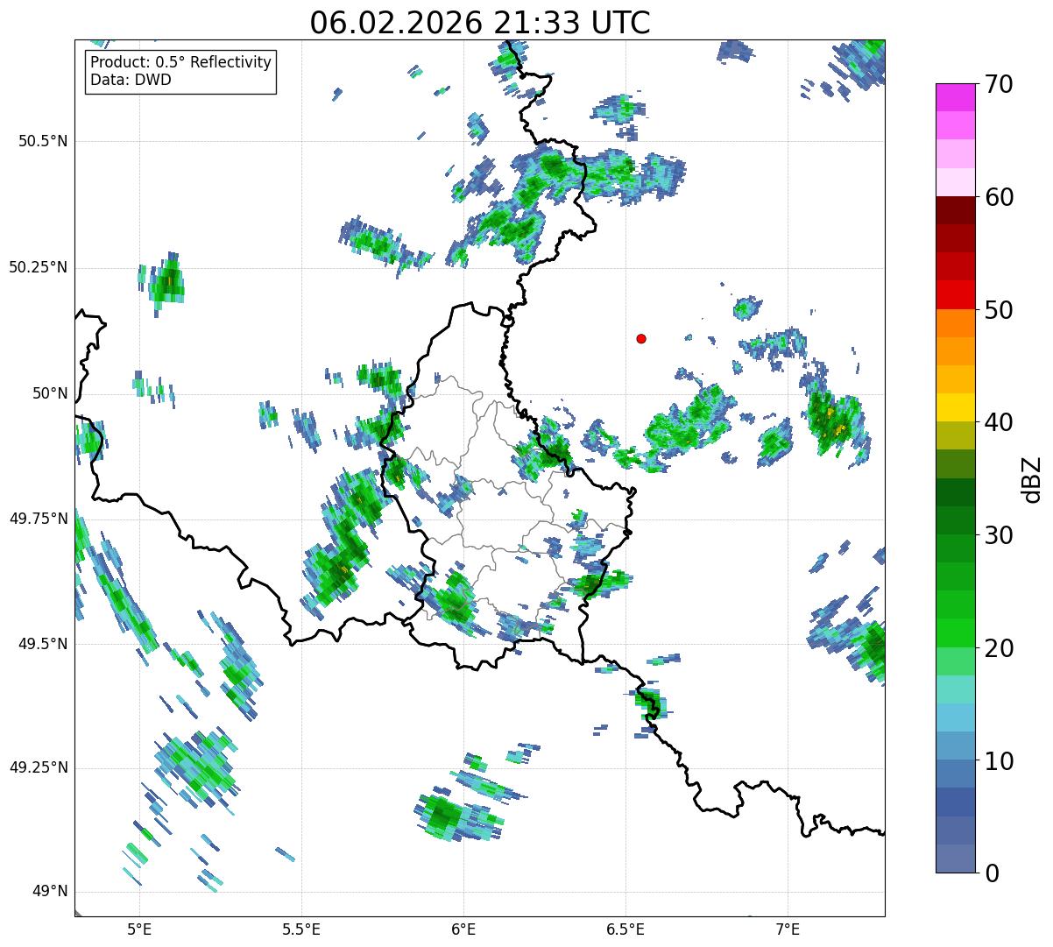Click the latitude label 49.75°N
Viewport: 1053px width, 947px height.
[39, 519]
